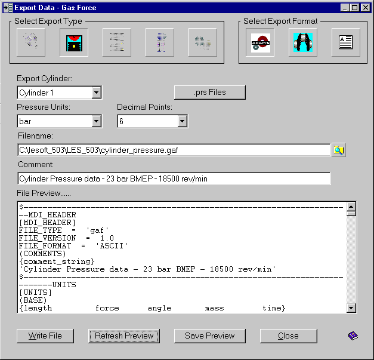Close window using title bar X
The width and height of the screenshot is (374, 360).
366,8
